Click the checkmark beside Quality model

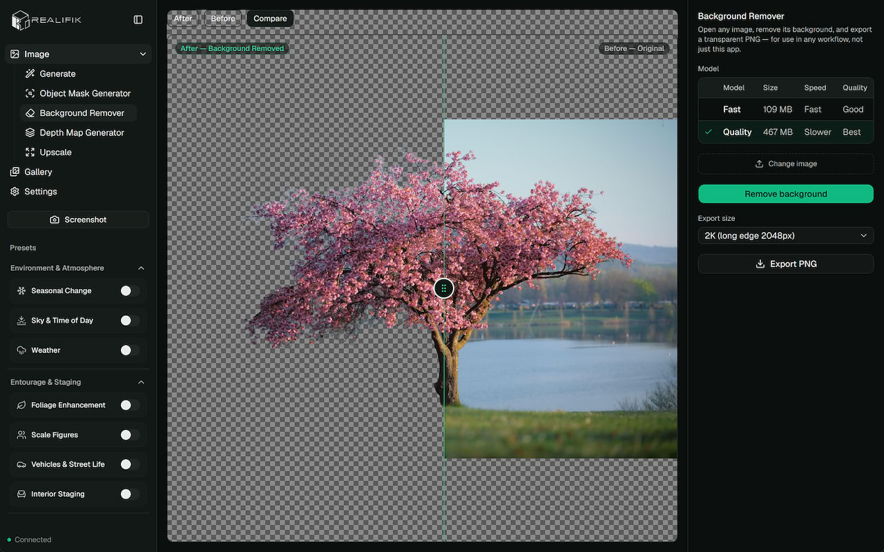click(709, 132)
